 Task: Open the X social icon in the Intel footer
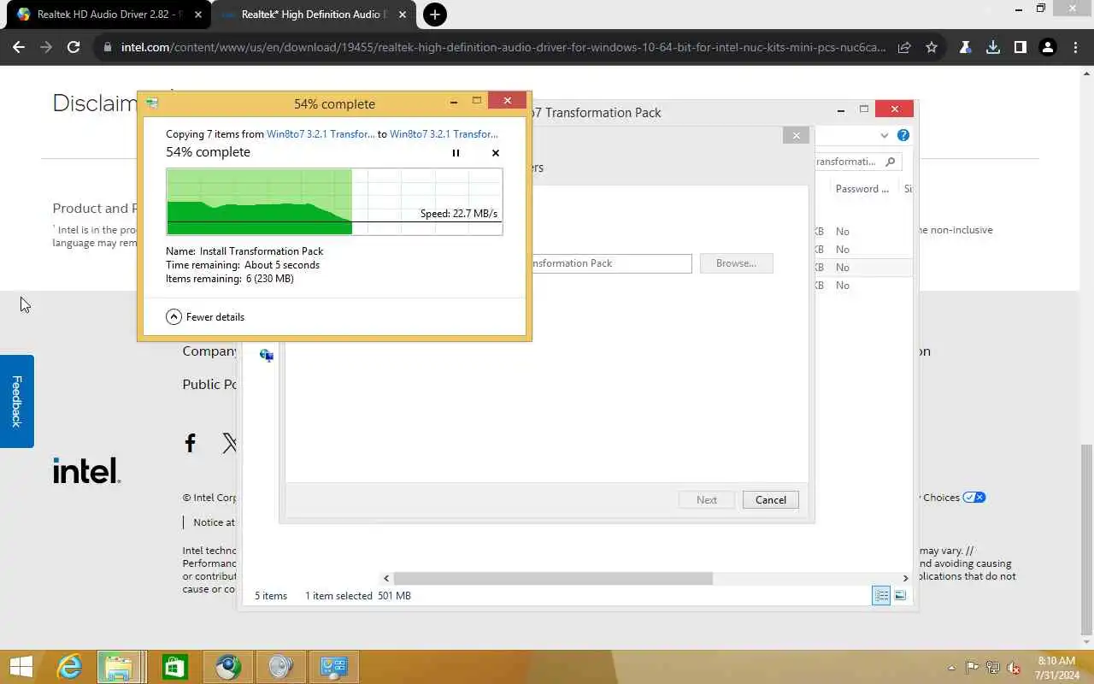tap(229, 442)
